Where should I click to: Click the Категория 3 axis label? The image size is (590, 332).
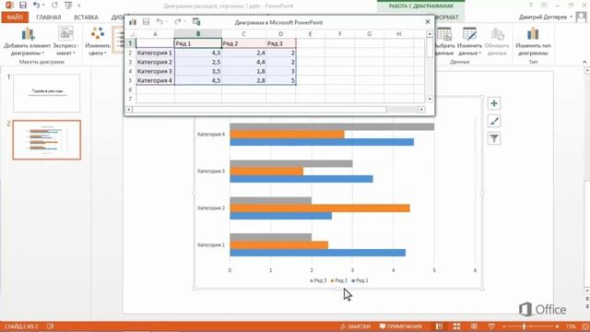pos(211,172)
